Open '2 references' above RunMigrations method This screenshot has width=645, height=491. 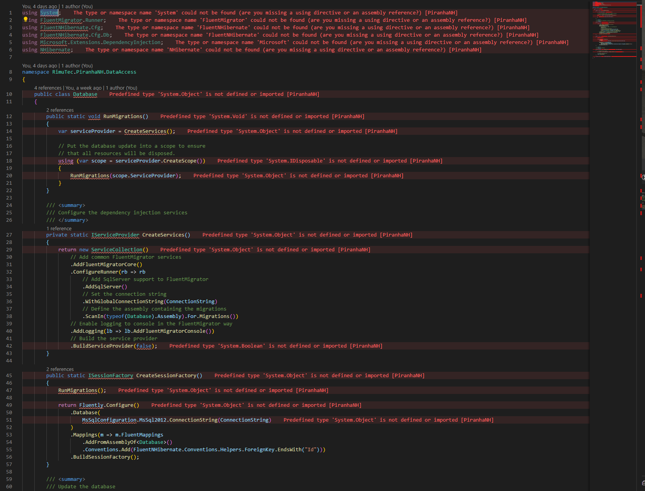(60, 110)
